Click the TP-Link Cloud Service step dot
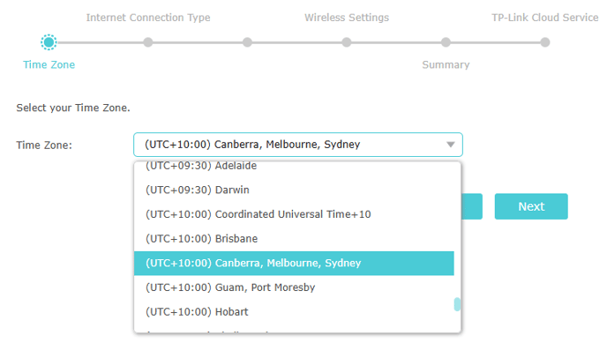 click(x=545, y=42)
